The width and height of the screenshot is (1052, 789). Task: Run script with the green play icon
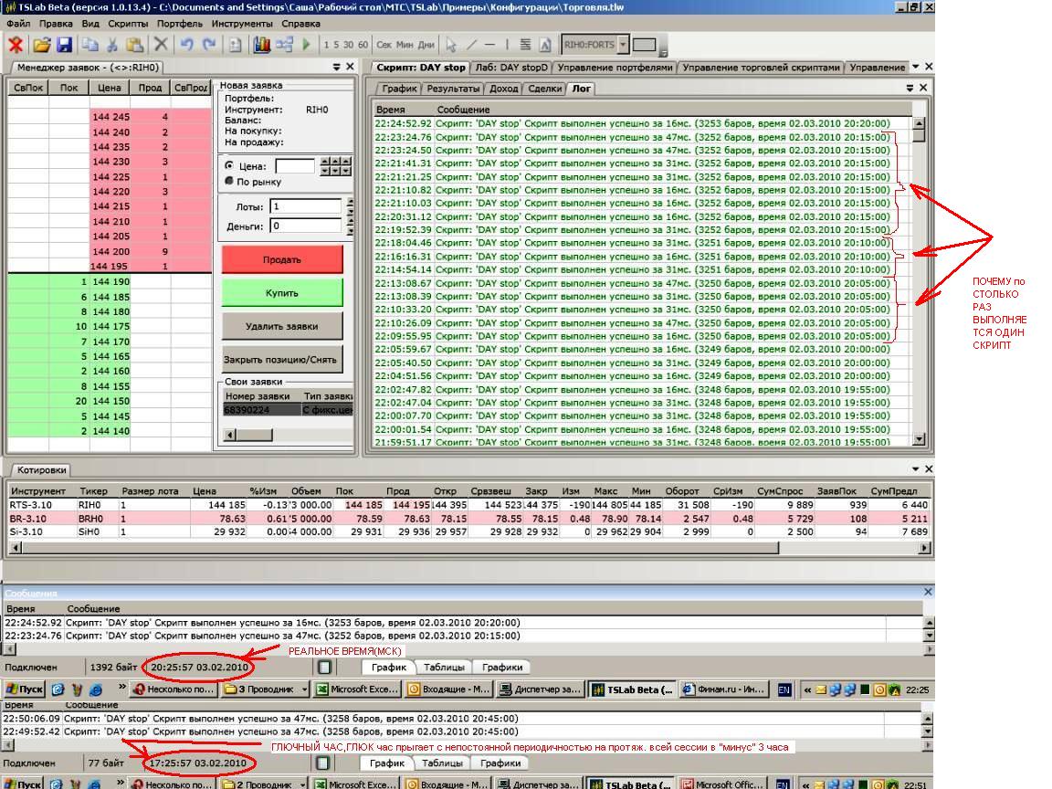[306, 45]
